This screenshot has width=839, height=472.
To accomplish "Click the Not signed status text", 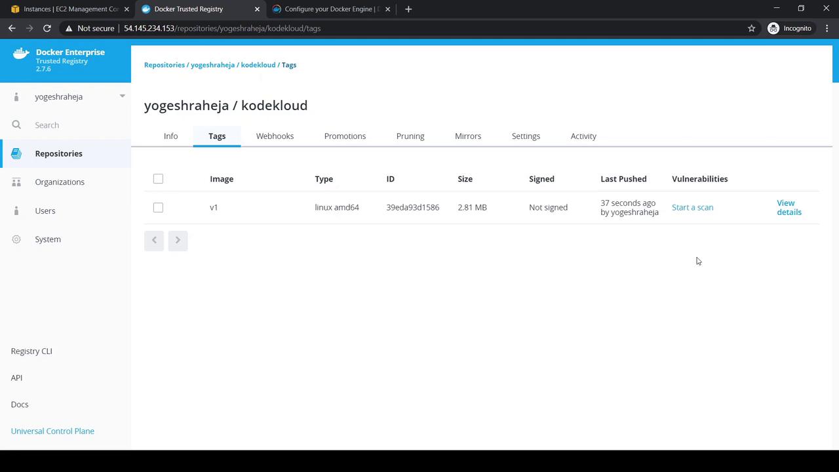I will pos(548,208).
